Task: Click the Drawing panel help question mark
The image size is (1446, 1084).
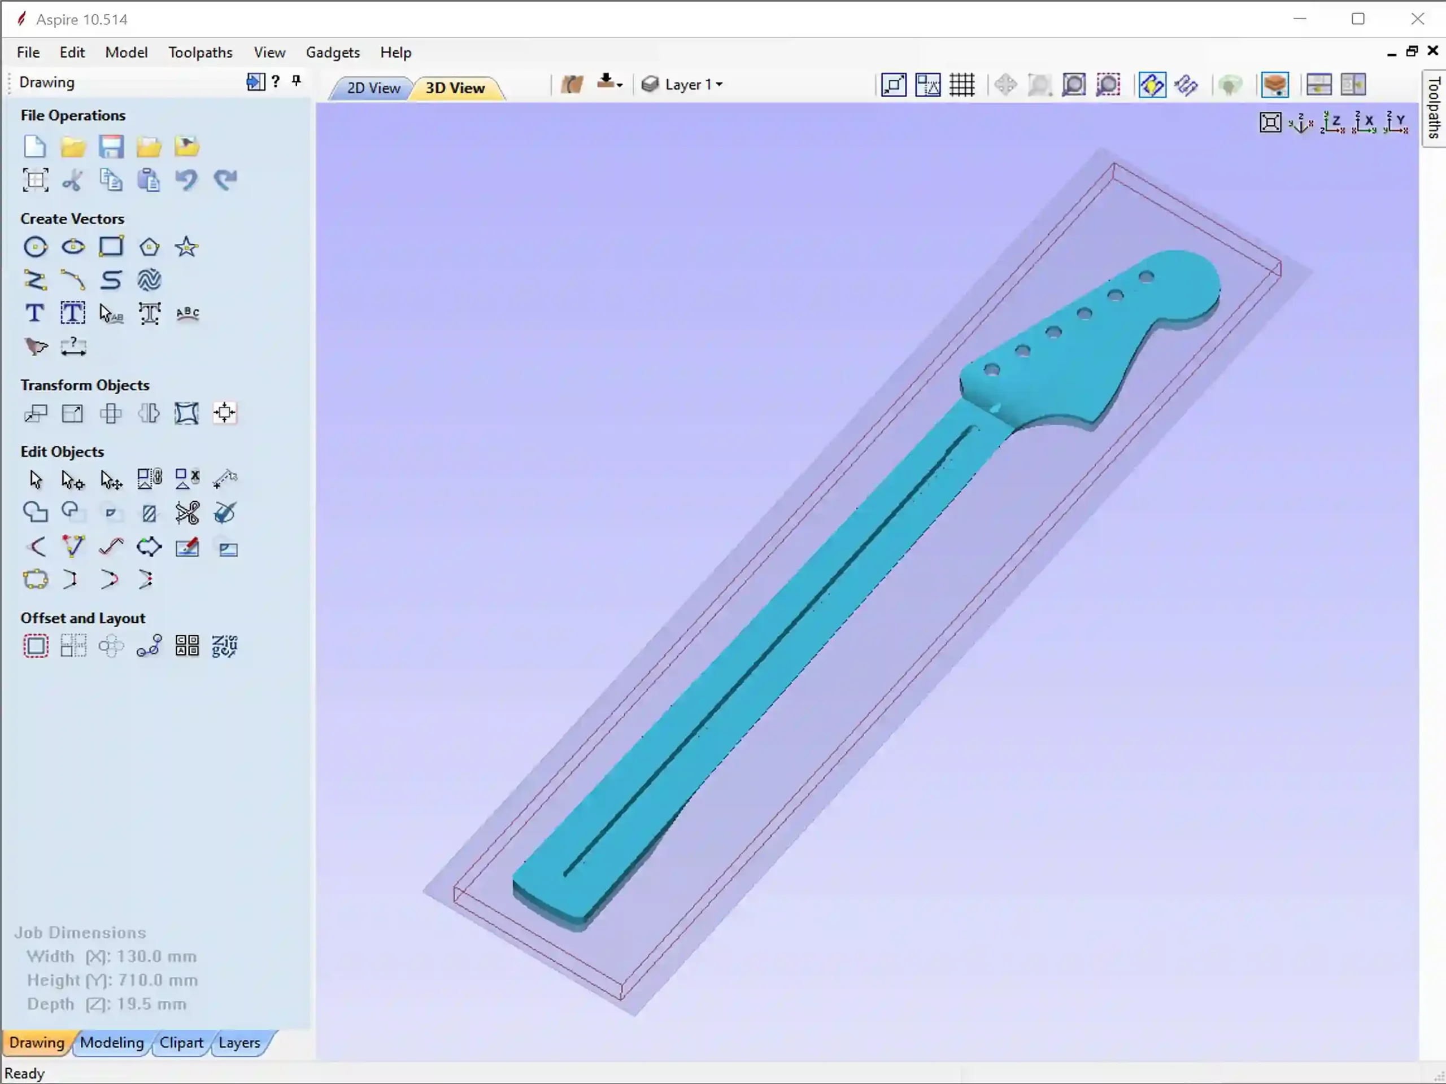Action: (276, 81)
